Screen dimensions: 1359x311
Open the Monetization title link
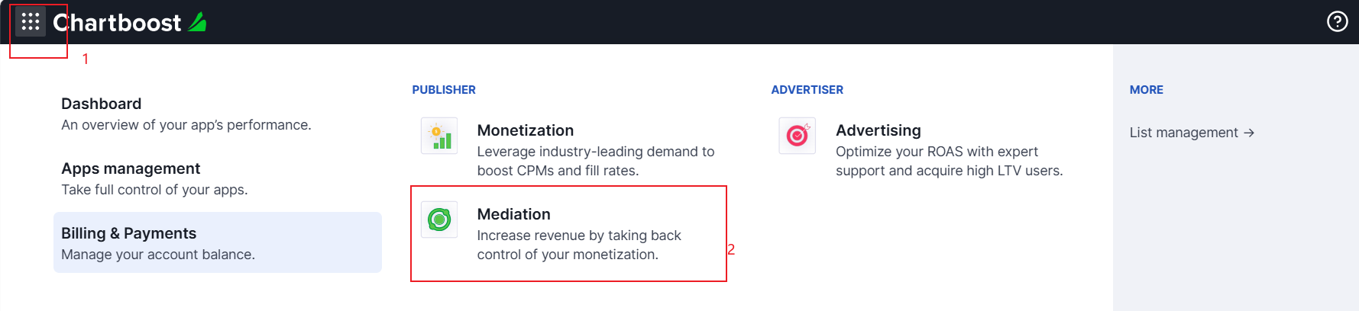[x=526, y=130]
